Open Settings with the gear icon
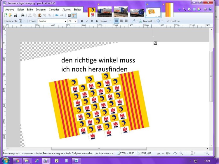 [205, 9]
